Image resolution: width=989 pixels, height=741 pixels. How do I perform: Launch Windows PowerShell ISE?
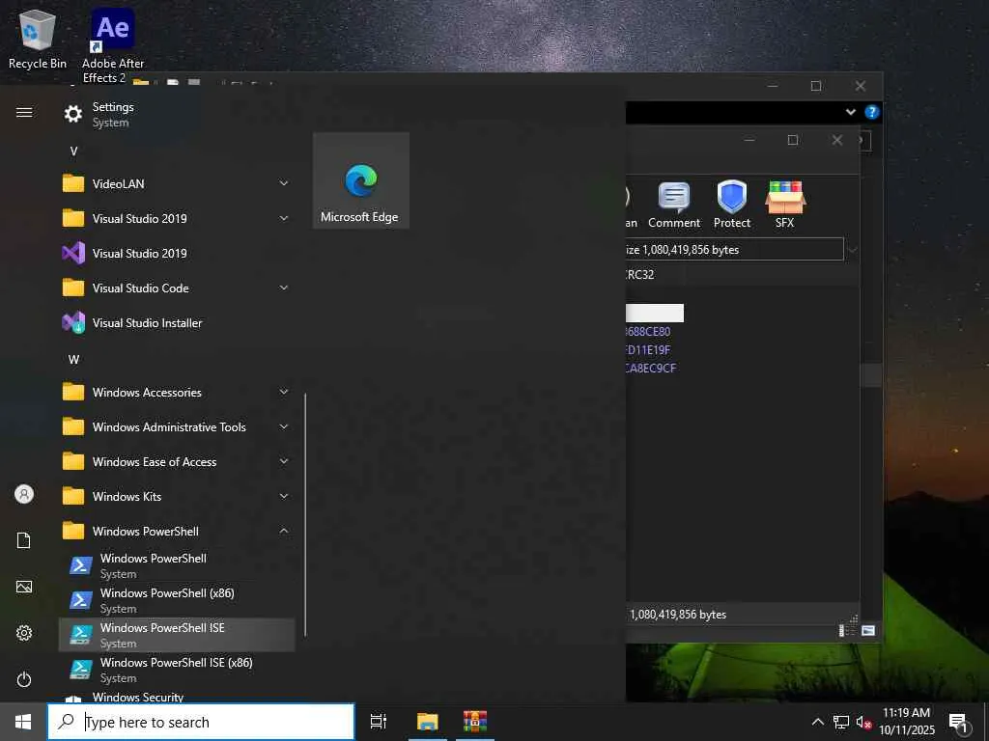tap(177, 635)
